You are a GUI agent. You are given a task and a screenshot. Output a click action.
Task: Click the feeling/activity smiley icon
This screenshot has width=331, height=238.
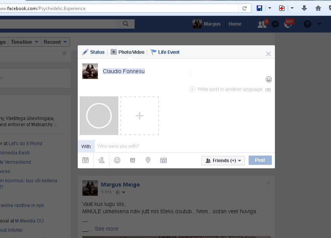click(x=117, y=160)
